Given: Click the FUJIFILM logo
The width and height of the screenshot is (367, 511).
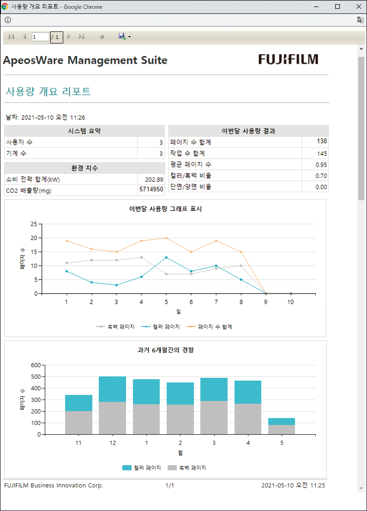Looking at the screenshot, I should pyautogui.click(x=288, y=59).
